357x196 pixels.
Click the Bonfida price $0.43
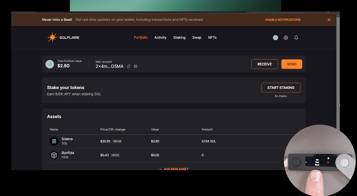click(x=104, y=155)
